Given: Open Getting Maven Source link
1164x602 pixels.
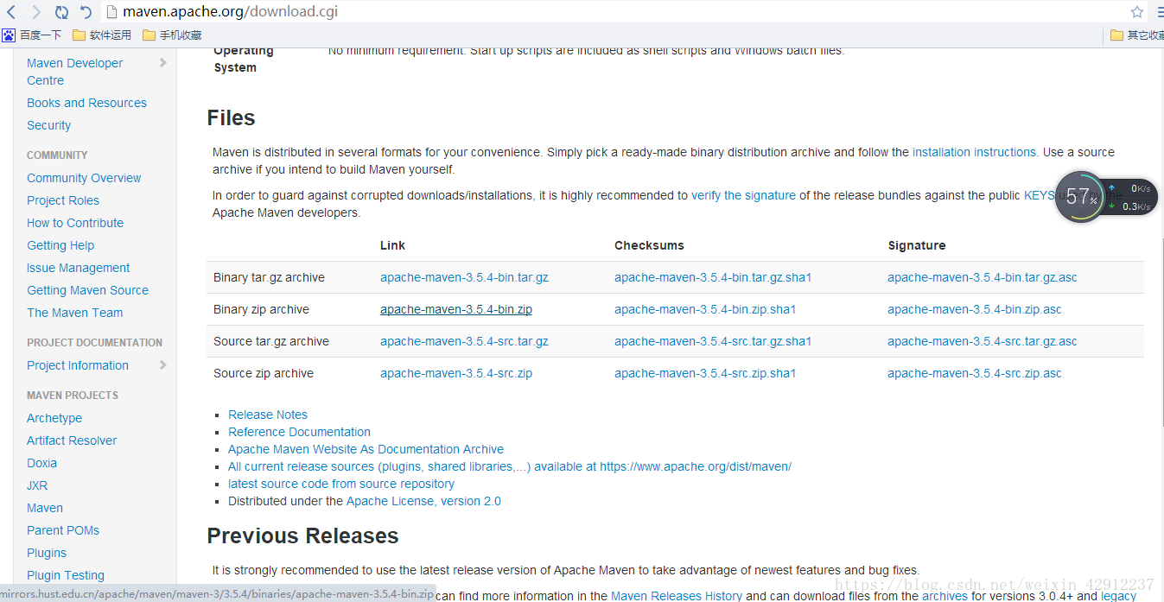Looking at the screenshot, I should (87, 290).
